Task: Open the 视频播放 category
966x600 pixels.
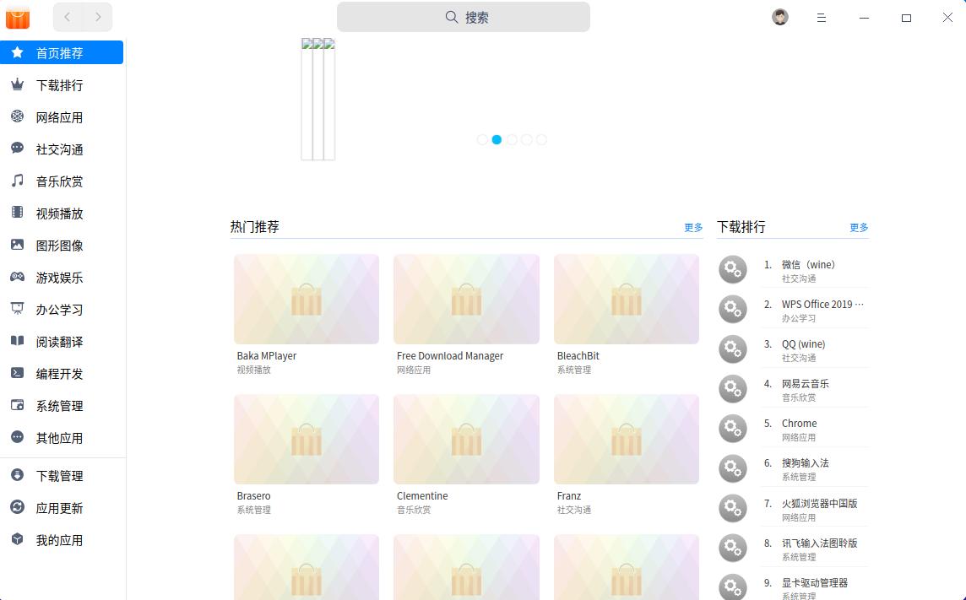Action: tap(62, 213)
